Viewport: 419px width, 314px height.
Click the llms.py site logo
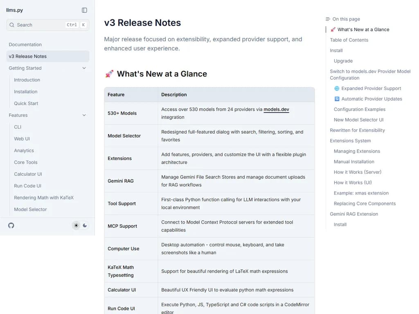(x=15, y=10)
